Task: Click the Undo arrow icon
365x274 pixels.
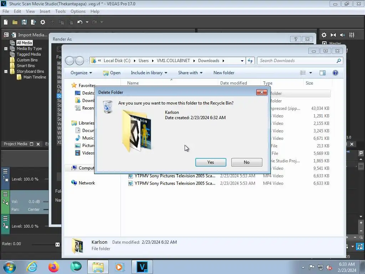Action: point(80,22)
